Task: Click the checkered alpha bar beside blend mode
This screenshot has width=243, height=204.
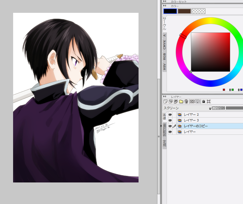Action: 218,108
